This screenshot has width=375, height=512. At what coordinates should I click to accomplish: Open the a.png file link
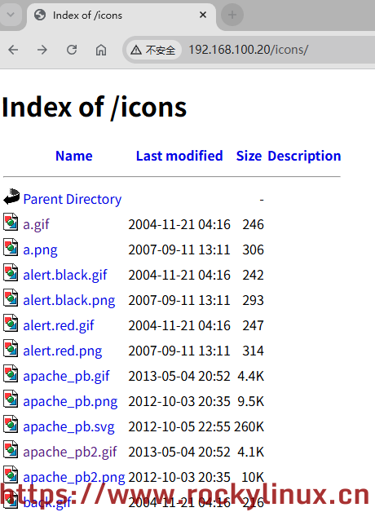pyautogui.click(x=40, y=250)
